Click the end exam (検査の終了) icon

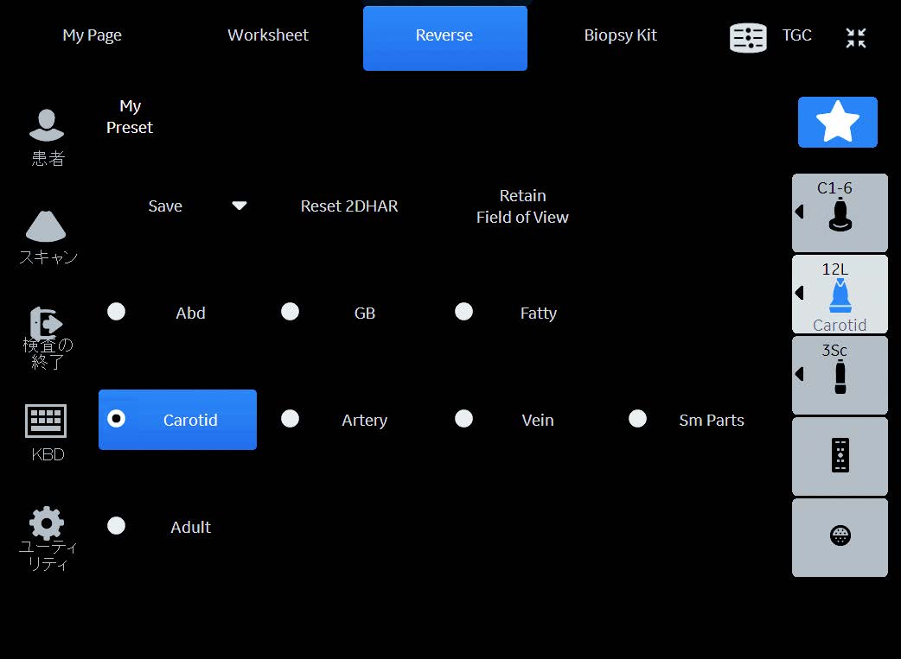tap(45, 324)
